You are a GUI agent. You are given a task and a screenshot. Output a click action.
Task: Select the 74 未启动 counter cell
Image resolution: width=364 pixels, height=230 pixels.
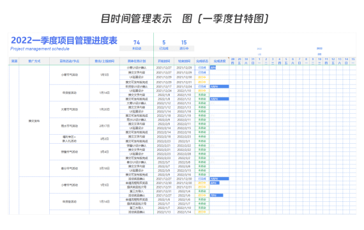137,45
